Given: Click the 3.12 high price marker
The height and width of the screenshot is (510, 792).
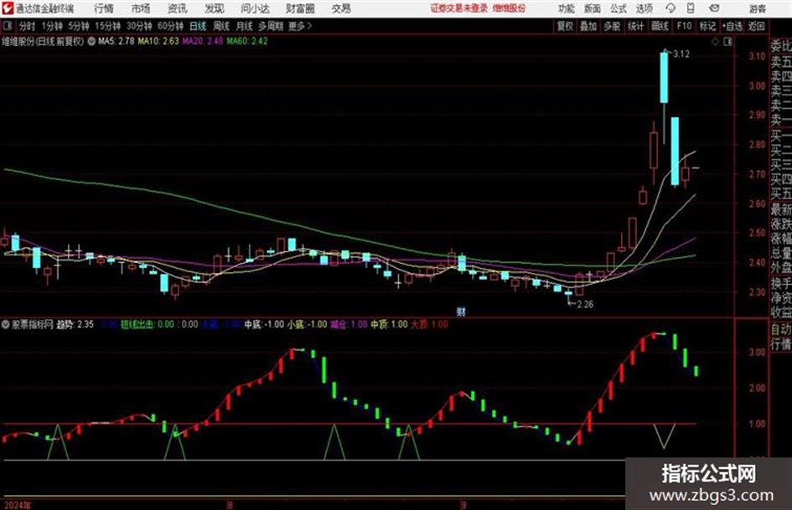Looking at the screenshot, I should (x=681, y=54).
